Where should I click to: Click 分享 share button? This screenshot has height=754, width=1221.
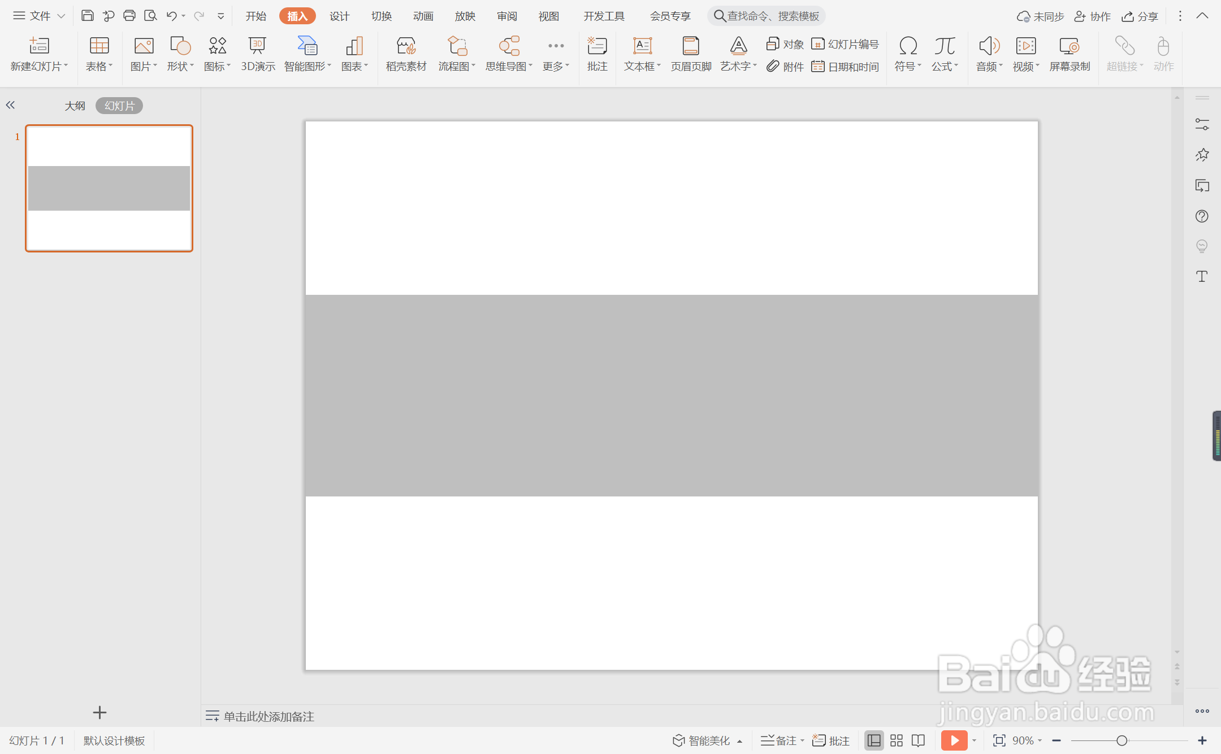coord(1140,16)
